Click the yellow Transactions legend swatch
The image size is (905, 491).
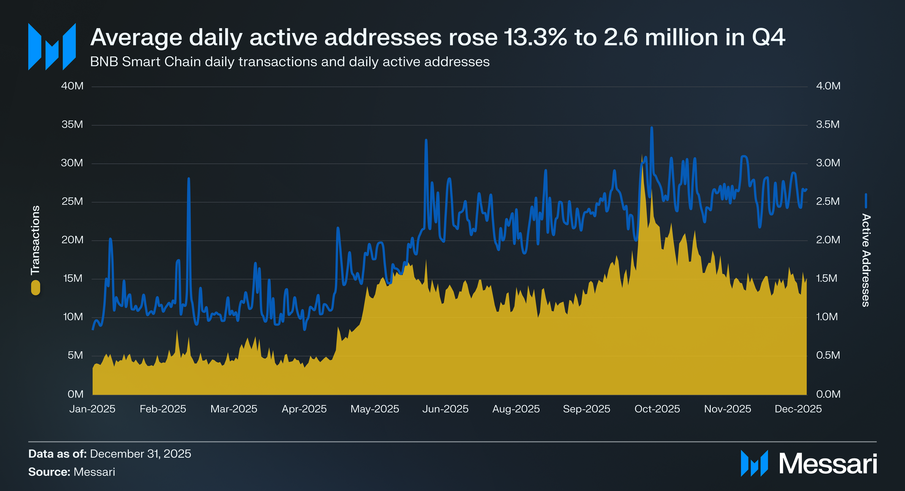tap(35, 287)
